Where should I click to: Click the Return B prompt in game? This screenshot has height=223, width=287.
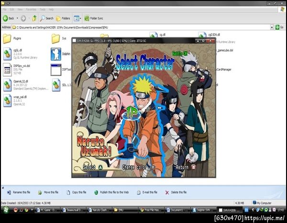(x=186, y=167)
